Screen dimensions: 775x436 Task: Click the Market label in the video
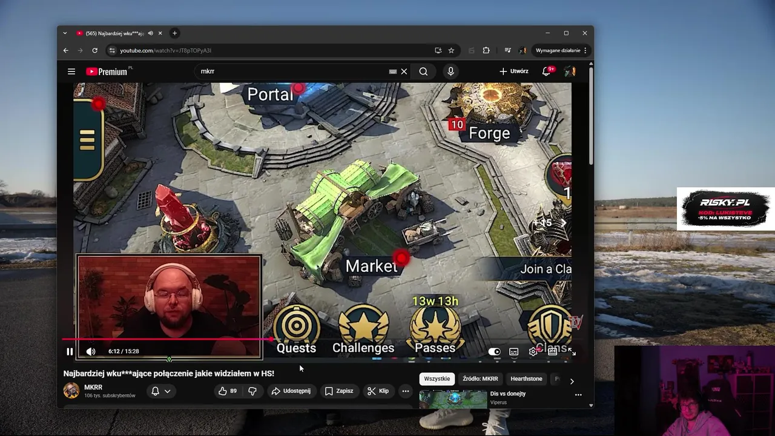pos(371,266)
